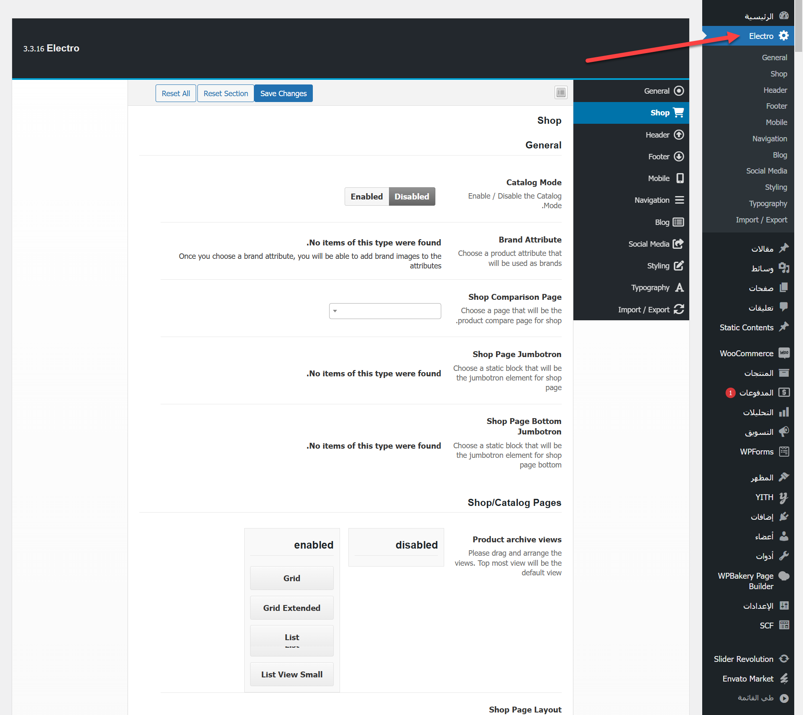Viewport: 803px width, 715px height.
Task: Click the Import / Export refresh icon
Action: coord(679,309)
